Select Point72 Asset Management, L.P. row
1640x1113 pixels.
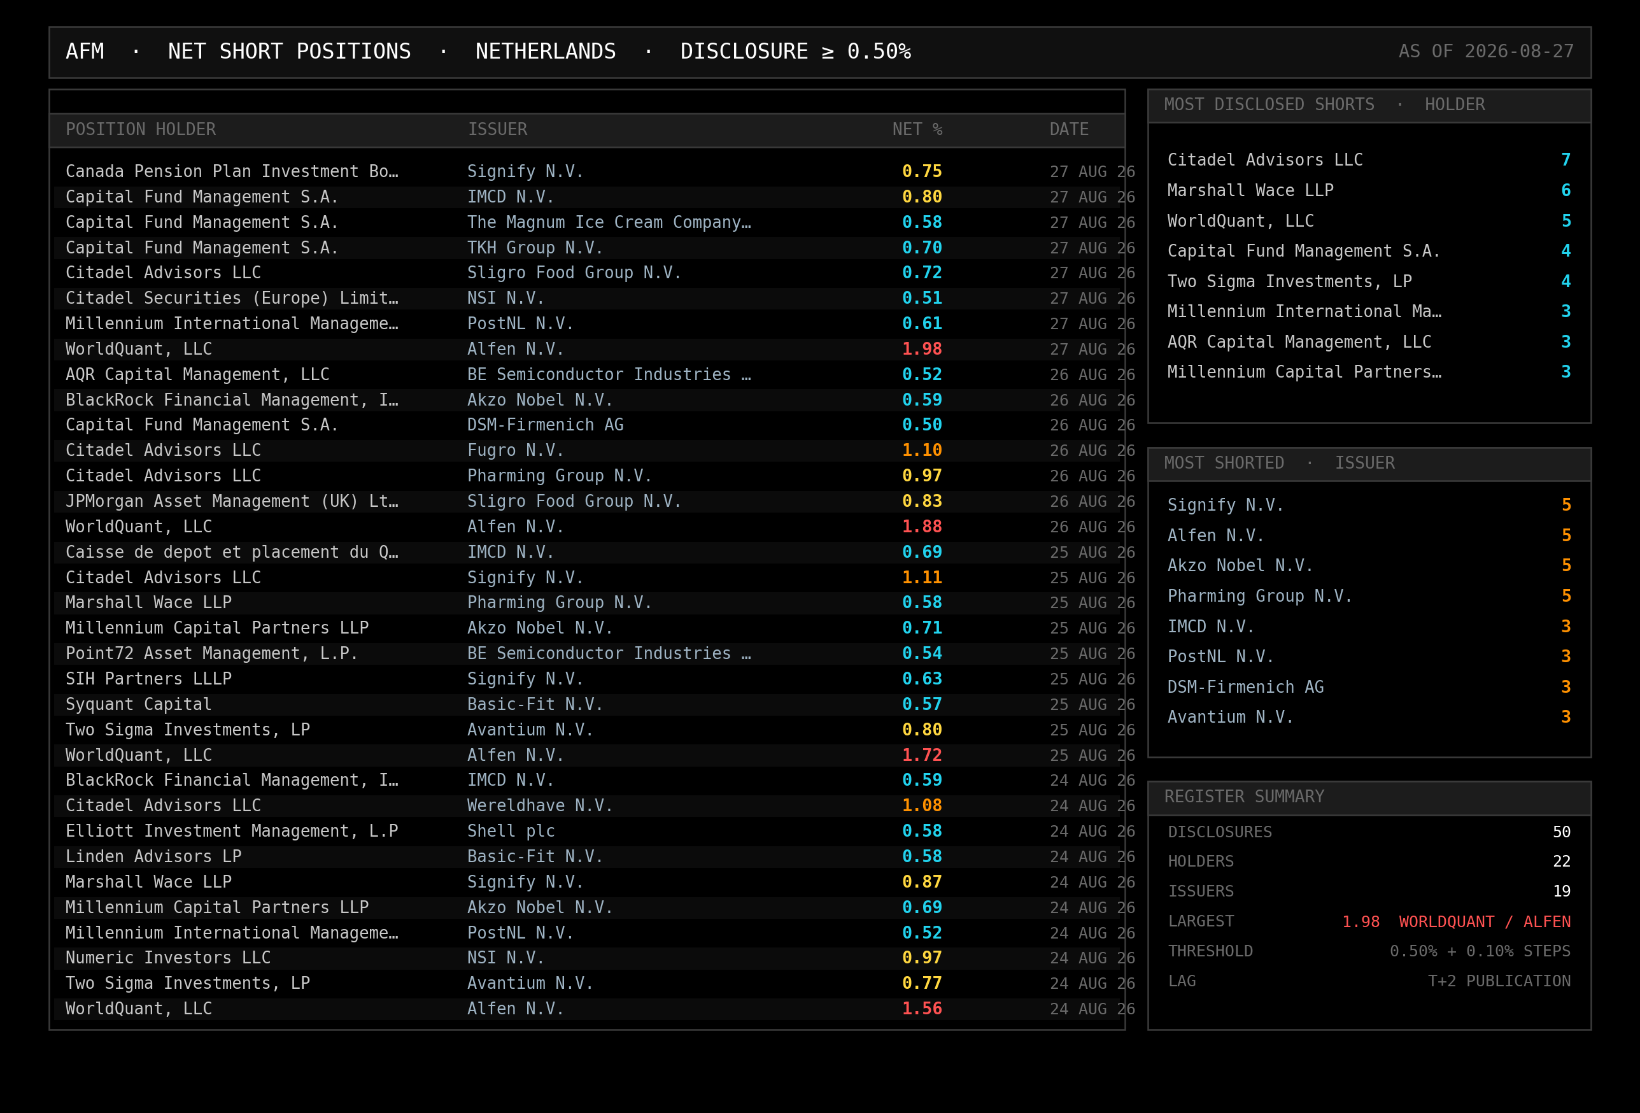pos(588,653)
